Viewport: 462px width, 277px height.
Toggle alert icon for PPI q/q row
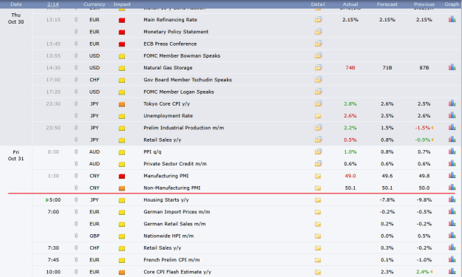coord(76,152)
